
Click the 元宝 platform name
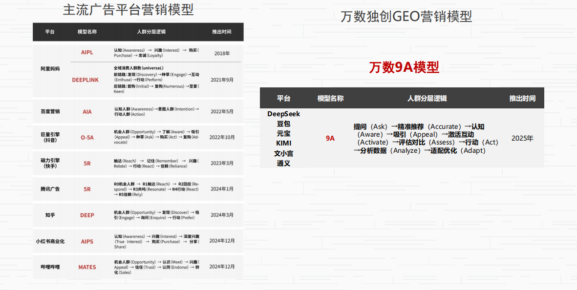284,134
